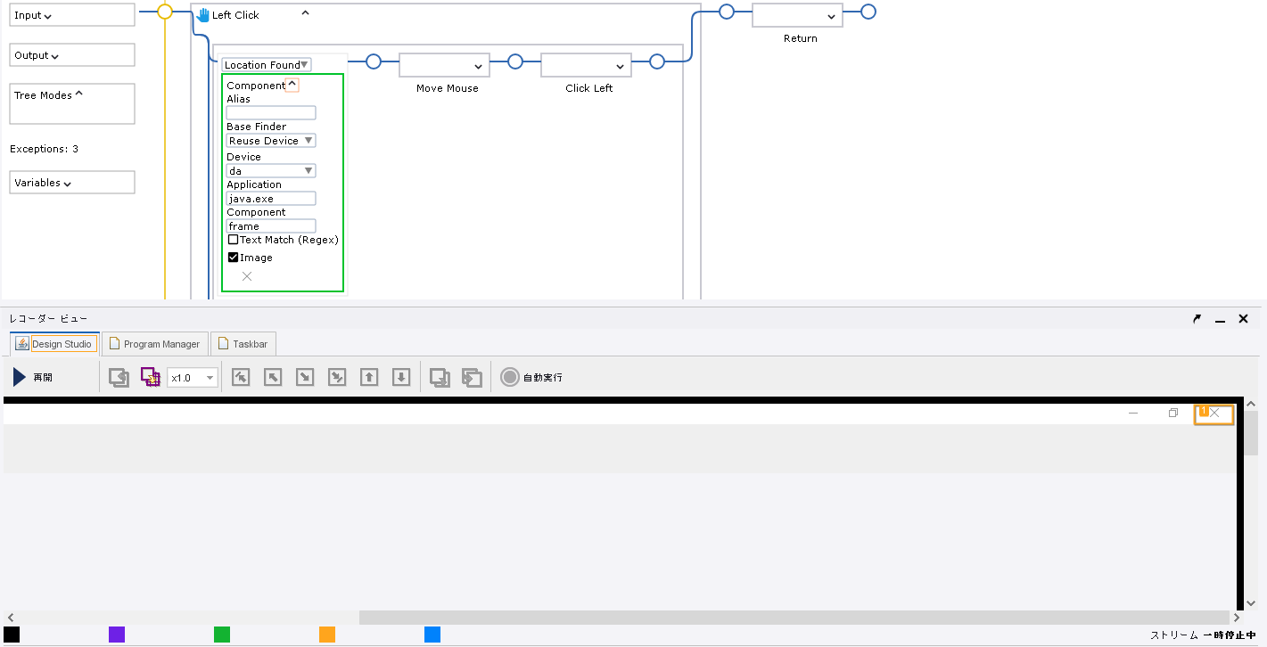Select the orange color swatch
The width and height of the screenshot is (1267, 647).
[327, 635]
